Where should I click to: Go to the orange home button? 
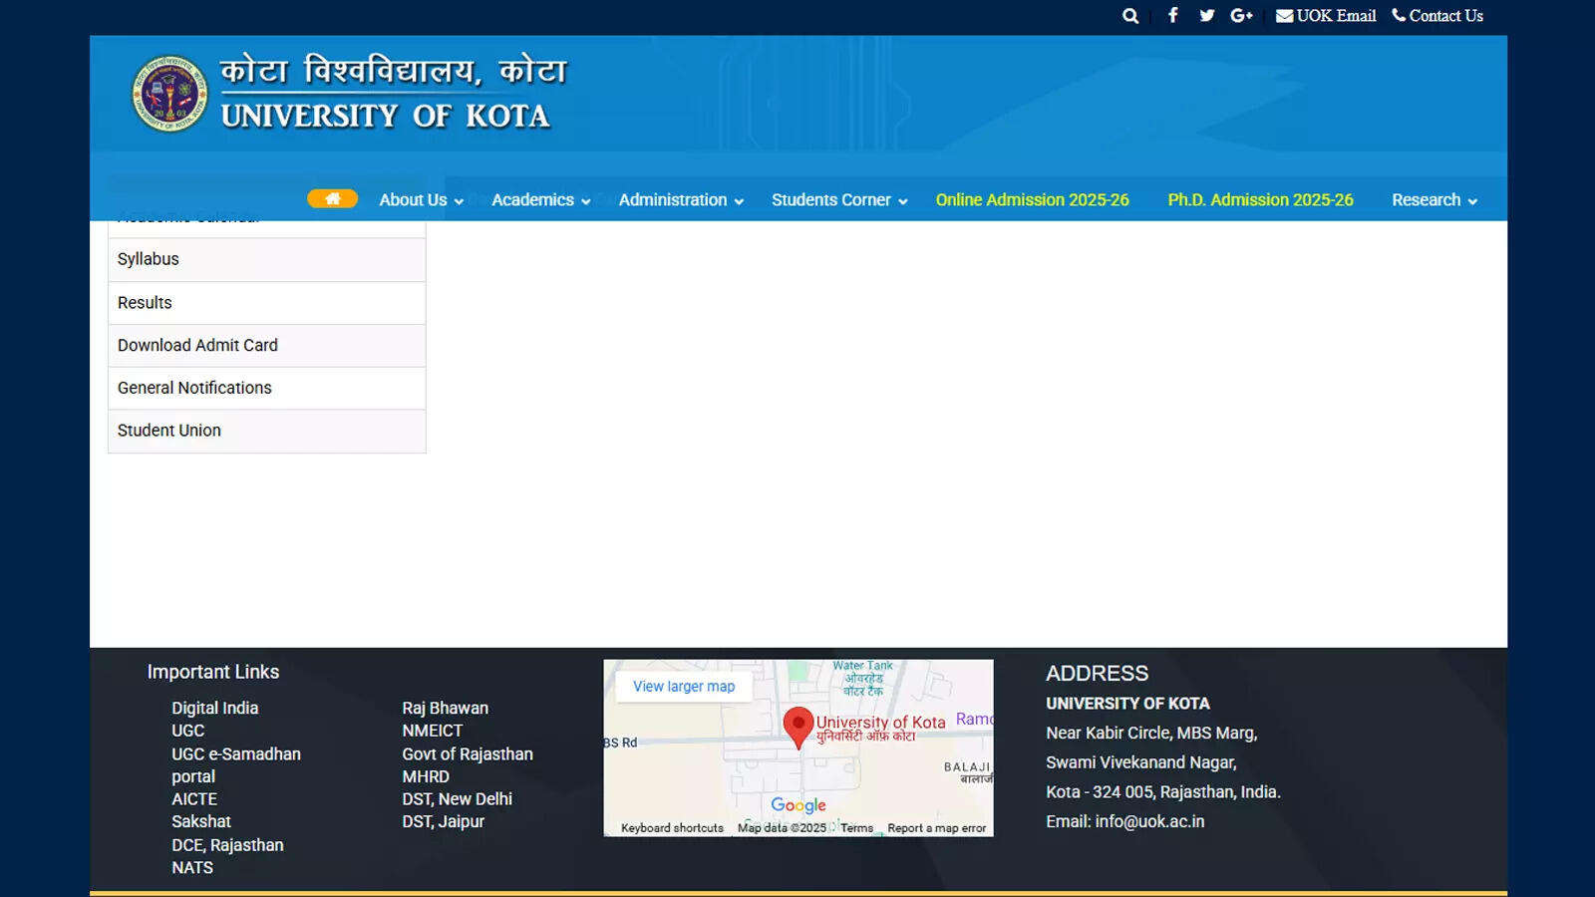(332, 198)
